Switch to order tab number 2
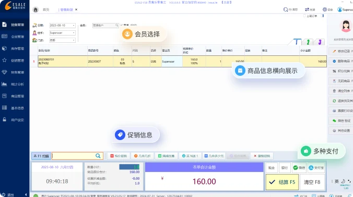Image resolution: width=353 pixels, height=197 pixels. (308, 42)
